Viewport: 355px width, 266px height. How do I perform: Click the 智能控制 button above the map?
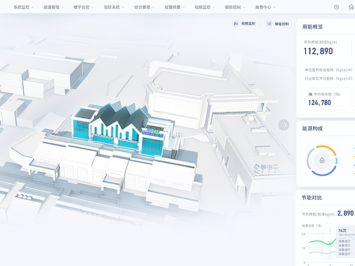coord(278,24)
